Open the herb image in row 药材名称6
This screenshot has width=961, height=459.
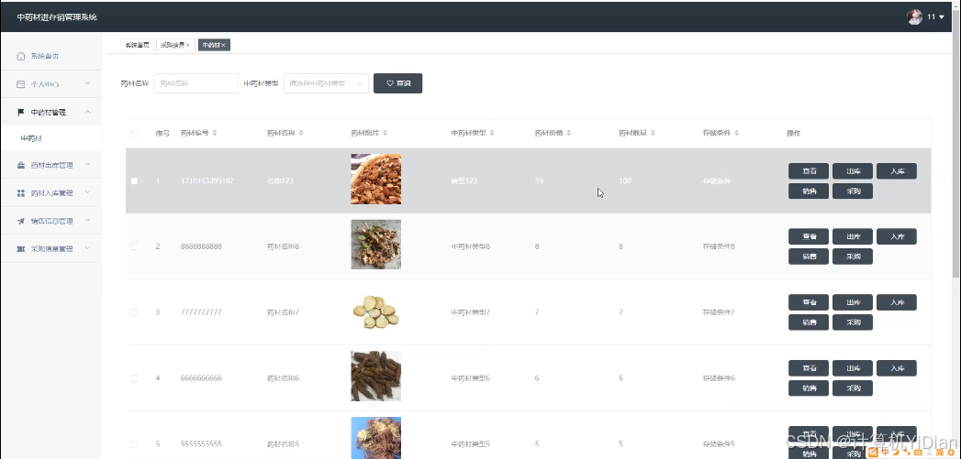click(x=375, y=377)
